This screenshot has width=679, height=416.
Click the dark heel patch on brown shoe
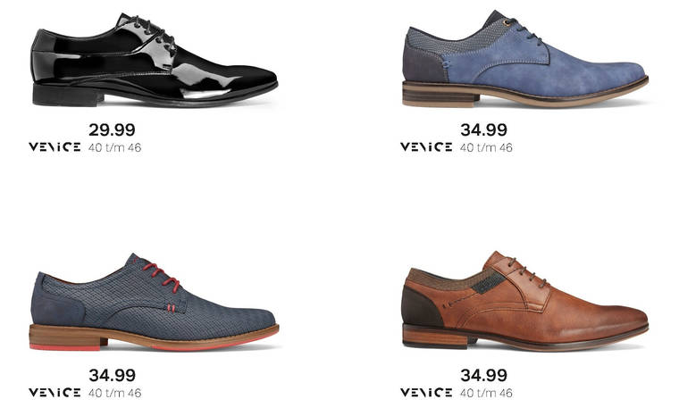pyautogui.click(x=420, y=307)
